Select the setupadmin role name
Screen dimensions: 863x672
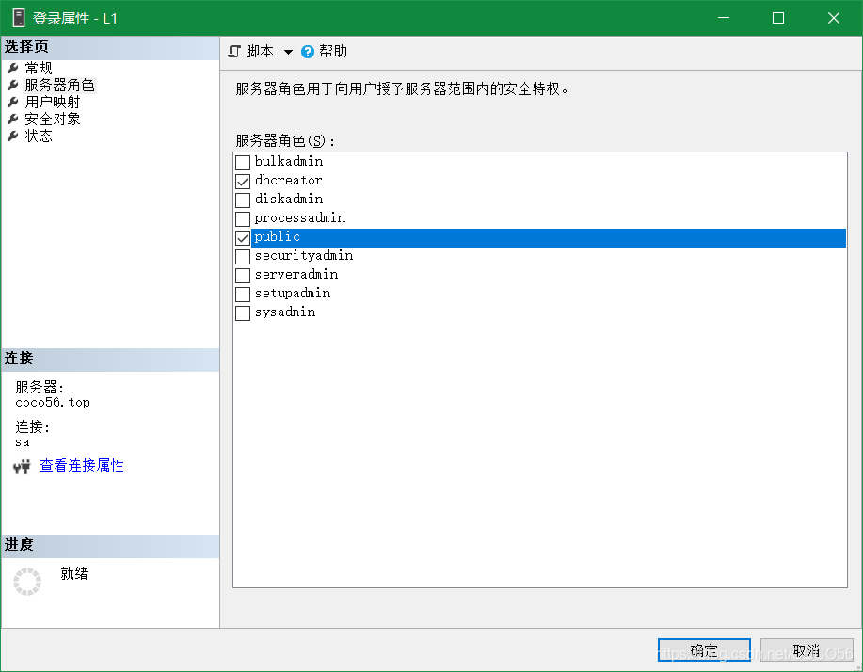coord(293,294)
